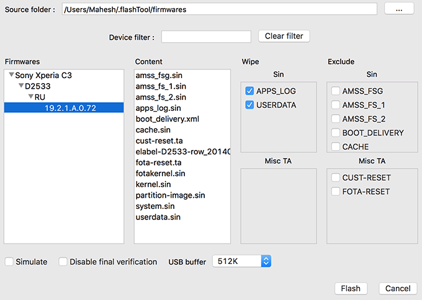Tick the BOOT_DELIVERY exclude checkbox
The image size is (422, 300).
tap(336, 133)
